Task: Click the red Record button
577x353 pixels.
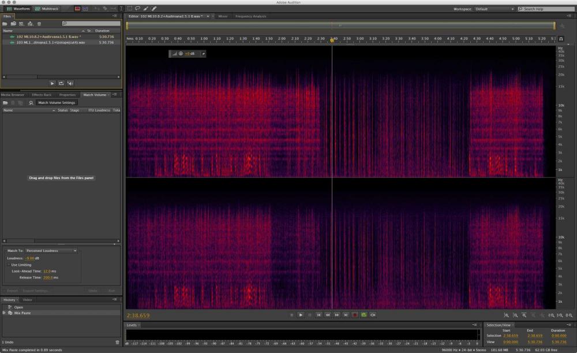Action: [355, 315]
